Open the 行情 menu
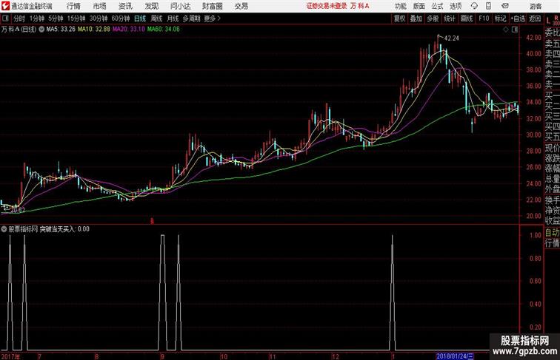 point(73,6)
